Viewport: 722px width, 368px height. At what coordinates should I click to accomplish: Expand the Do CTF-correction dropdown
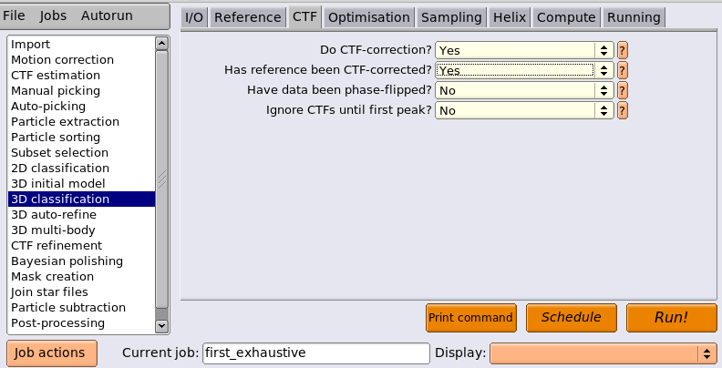(524, 50)
